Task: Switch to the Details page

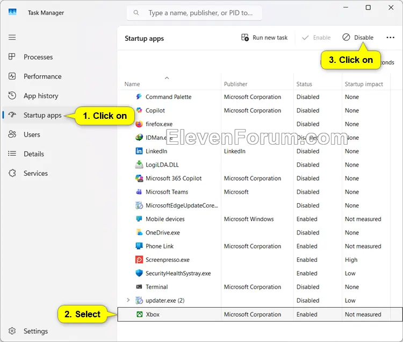Action: pyautogui.click(x=34, y=154)
